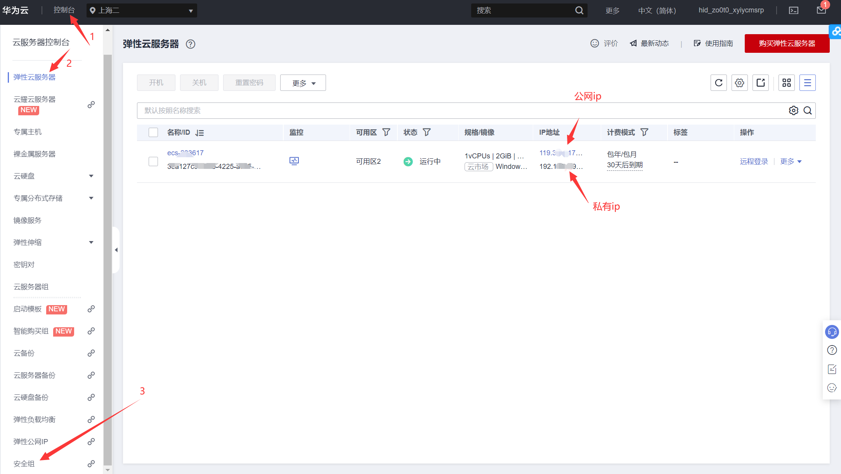Open 安全组 in the sidebar
841x474 pixels.
pyautogui.click(x=24, y=464)
